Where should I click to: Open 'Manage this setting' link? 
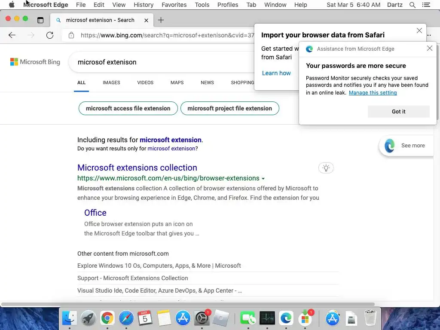[373, 93]
